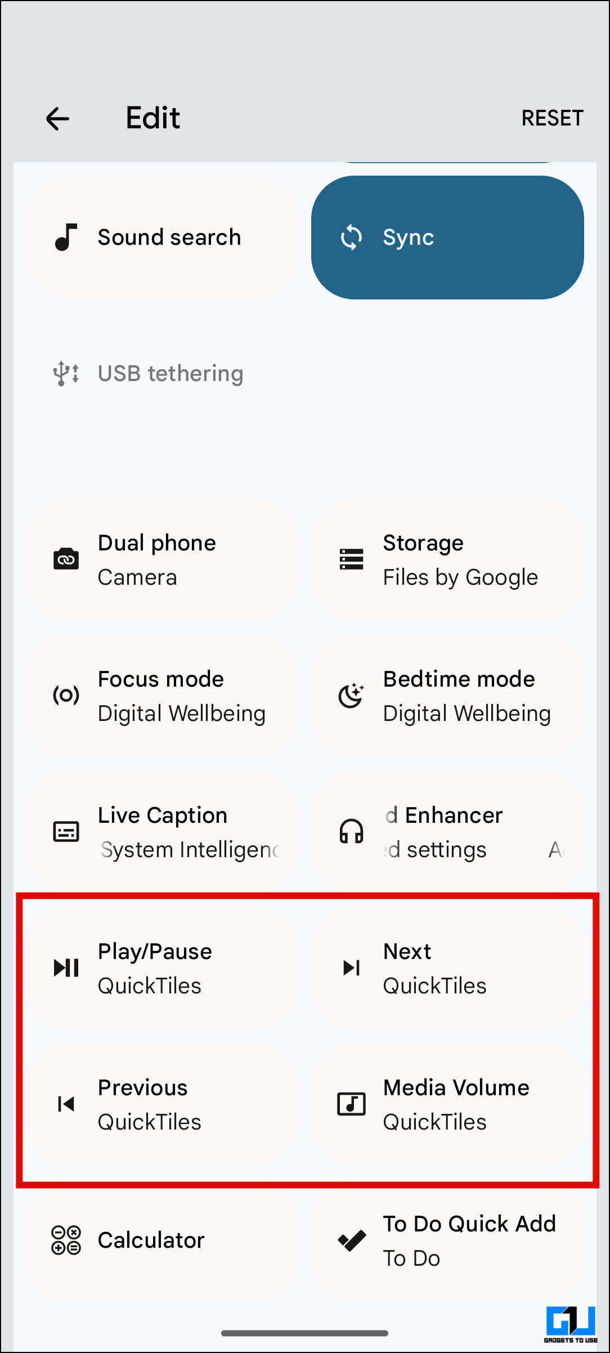The height and width of the screenshot is (1353, 610).
Task: Tap the home gesture navigation bar
Action: coord(304,1333)
